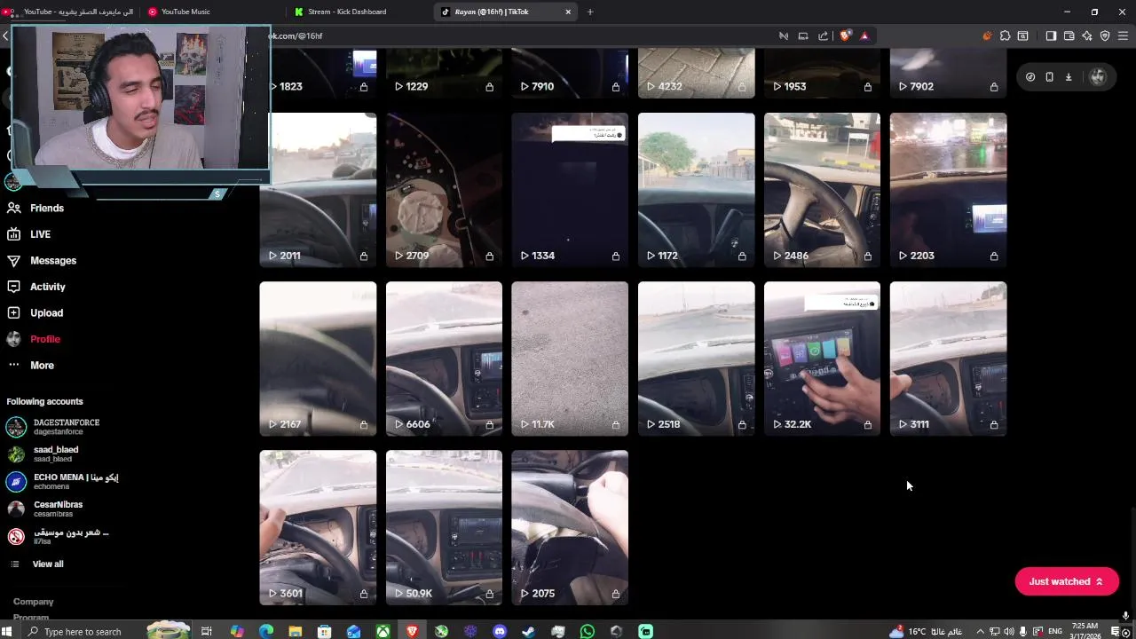Open video with 32.2K views
This screenshot has width=1136, height=639.
point(822,359)
